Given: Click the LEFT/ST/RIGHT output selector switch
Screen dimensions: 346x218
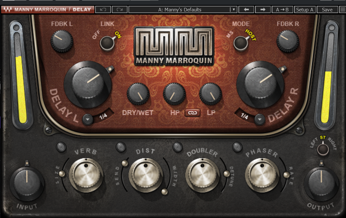Looking at the screenshot, I should 323,149.
